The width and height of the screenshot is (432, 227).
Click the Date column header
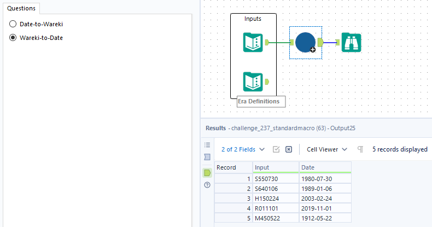click(x=325, y=167)
